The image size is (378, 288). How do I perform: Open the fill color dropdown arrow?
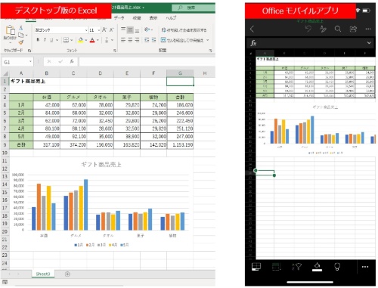86,40
